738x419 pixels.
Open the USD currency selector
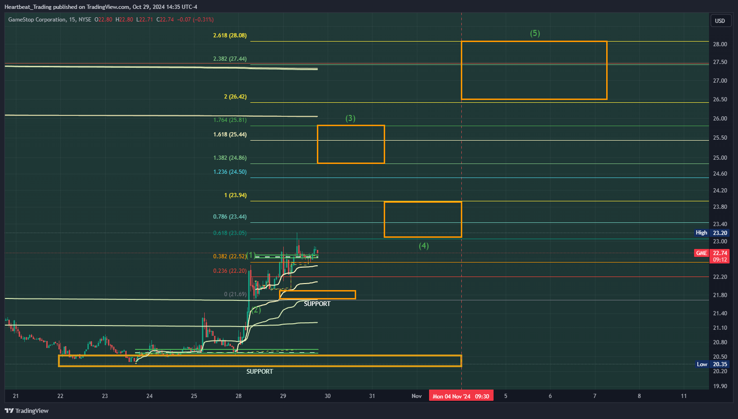click(720, 21)
